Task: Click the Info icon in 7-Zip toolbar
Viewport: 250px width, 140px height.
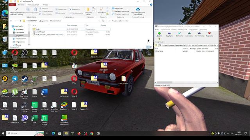Action: (x=159, y=39)
